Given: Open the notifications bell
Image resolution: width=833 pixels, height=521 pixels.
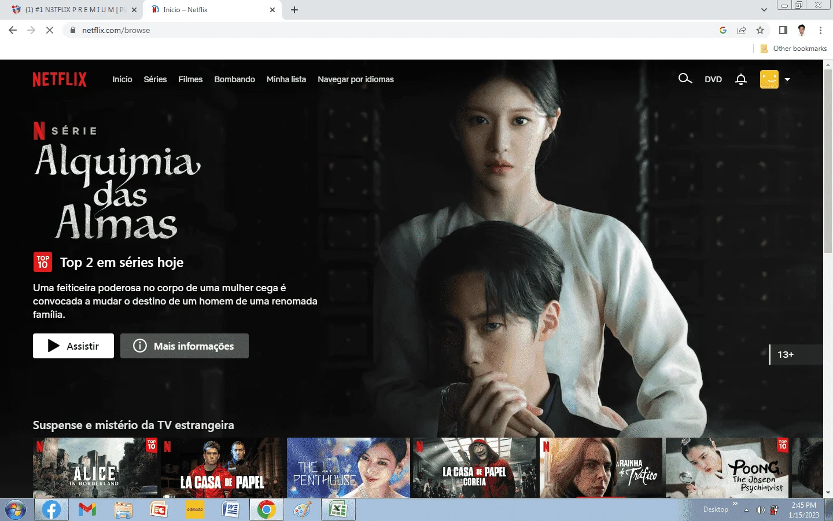Looking at the screenshot, I should click(x=741, y=79).
